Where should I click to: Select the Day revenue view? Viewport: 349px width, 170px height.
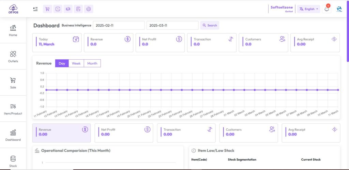62,63
